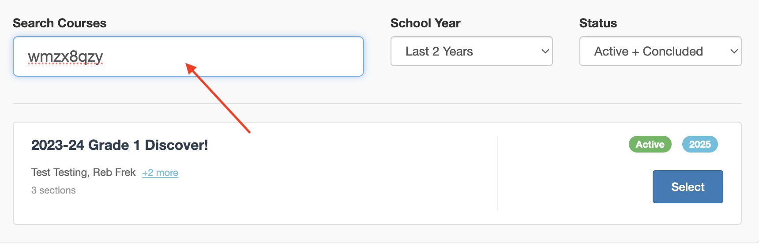Open the School Year dropdown
Viewport: 759px width, 246px height.
[471, 51]
